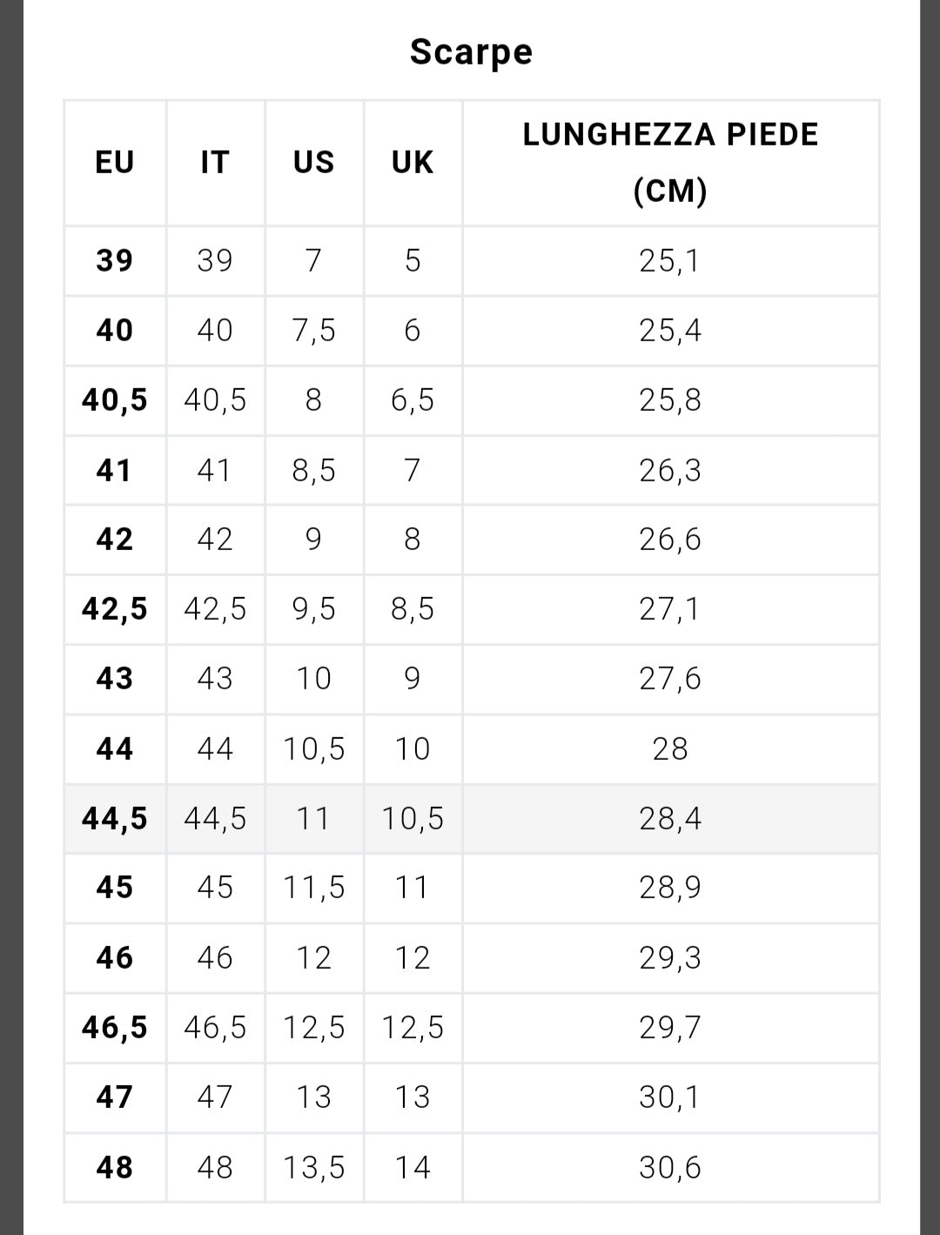Image resolution: width=940 pixels, height=1235 pixels.
Task: Select EU size 39 in first column
Action: pos(115,260)
